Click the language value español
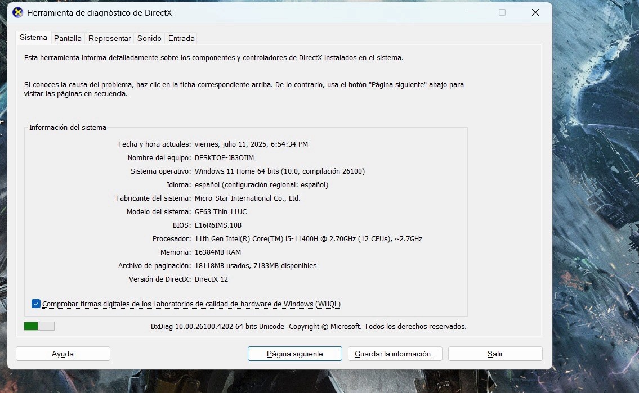 point(261,185)
